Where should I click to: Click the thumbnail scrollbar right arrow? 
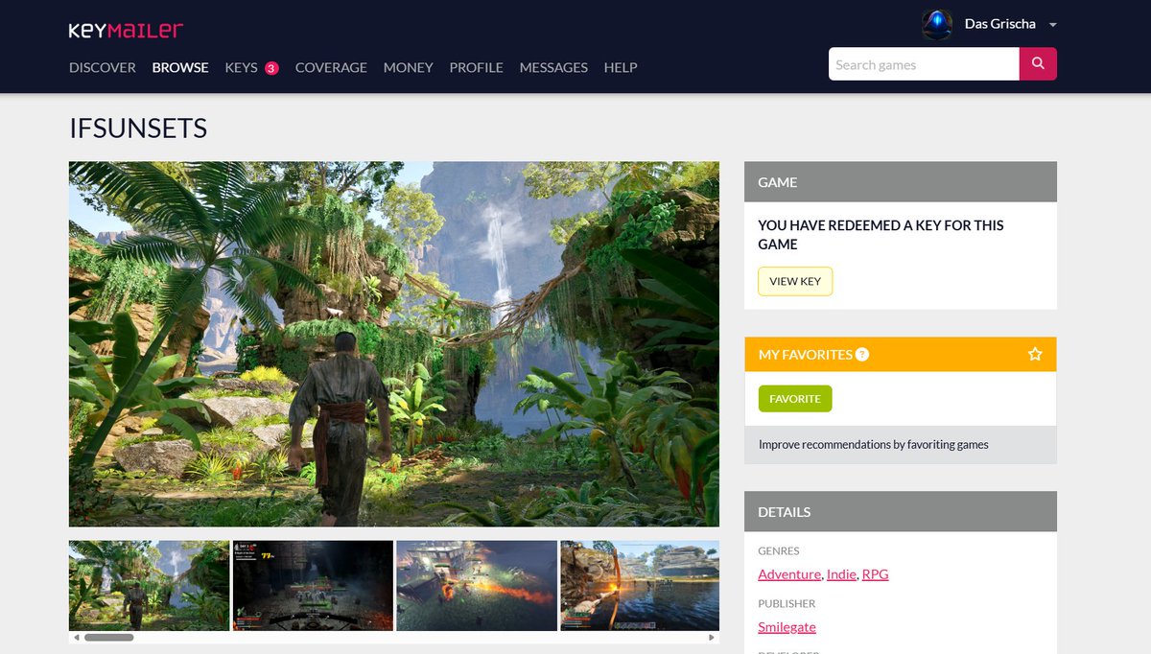point(712,637)
